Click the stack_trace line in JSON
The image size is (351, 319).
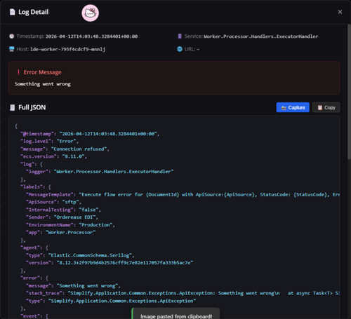tap(183, 293)
